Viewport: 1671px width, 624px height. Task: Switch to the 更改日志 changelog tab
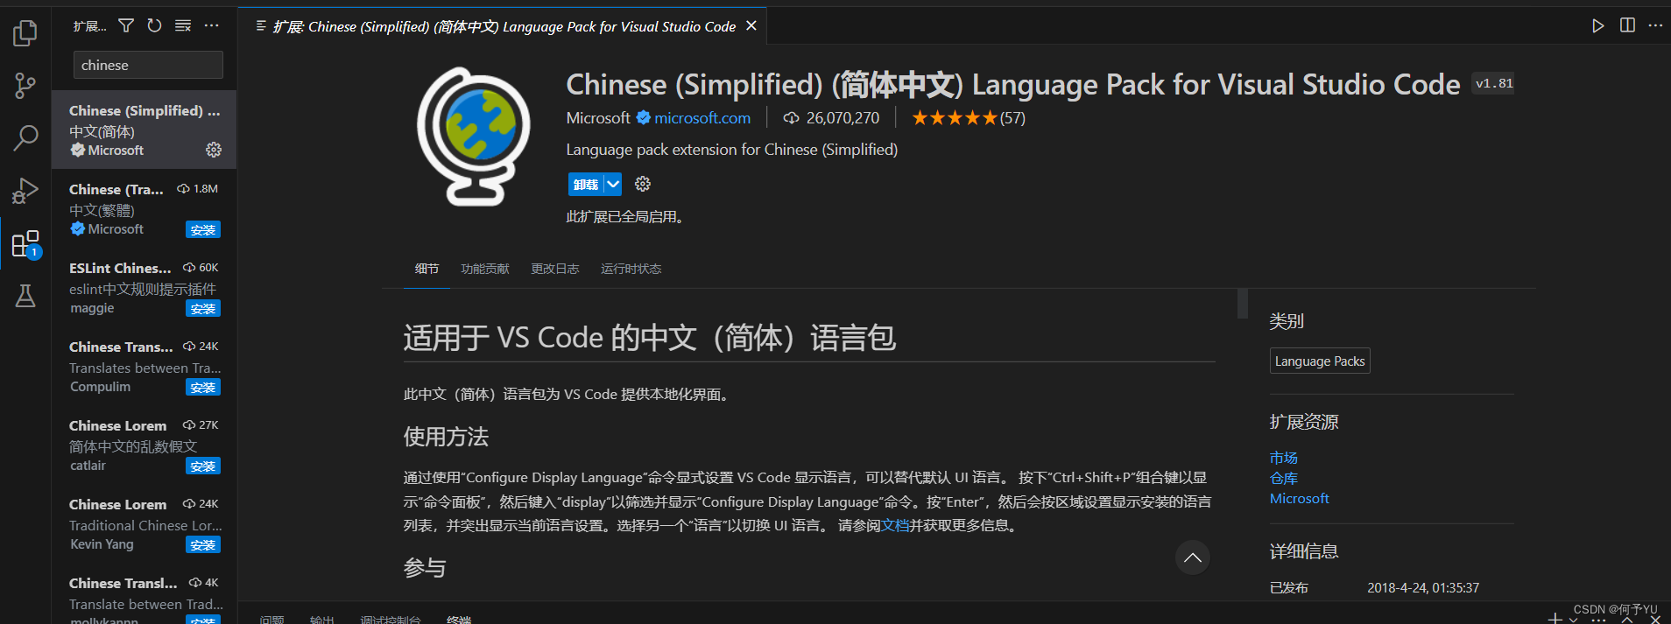tap(555, 269)
